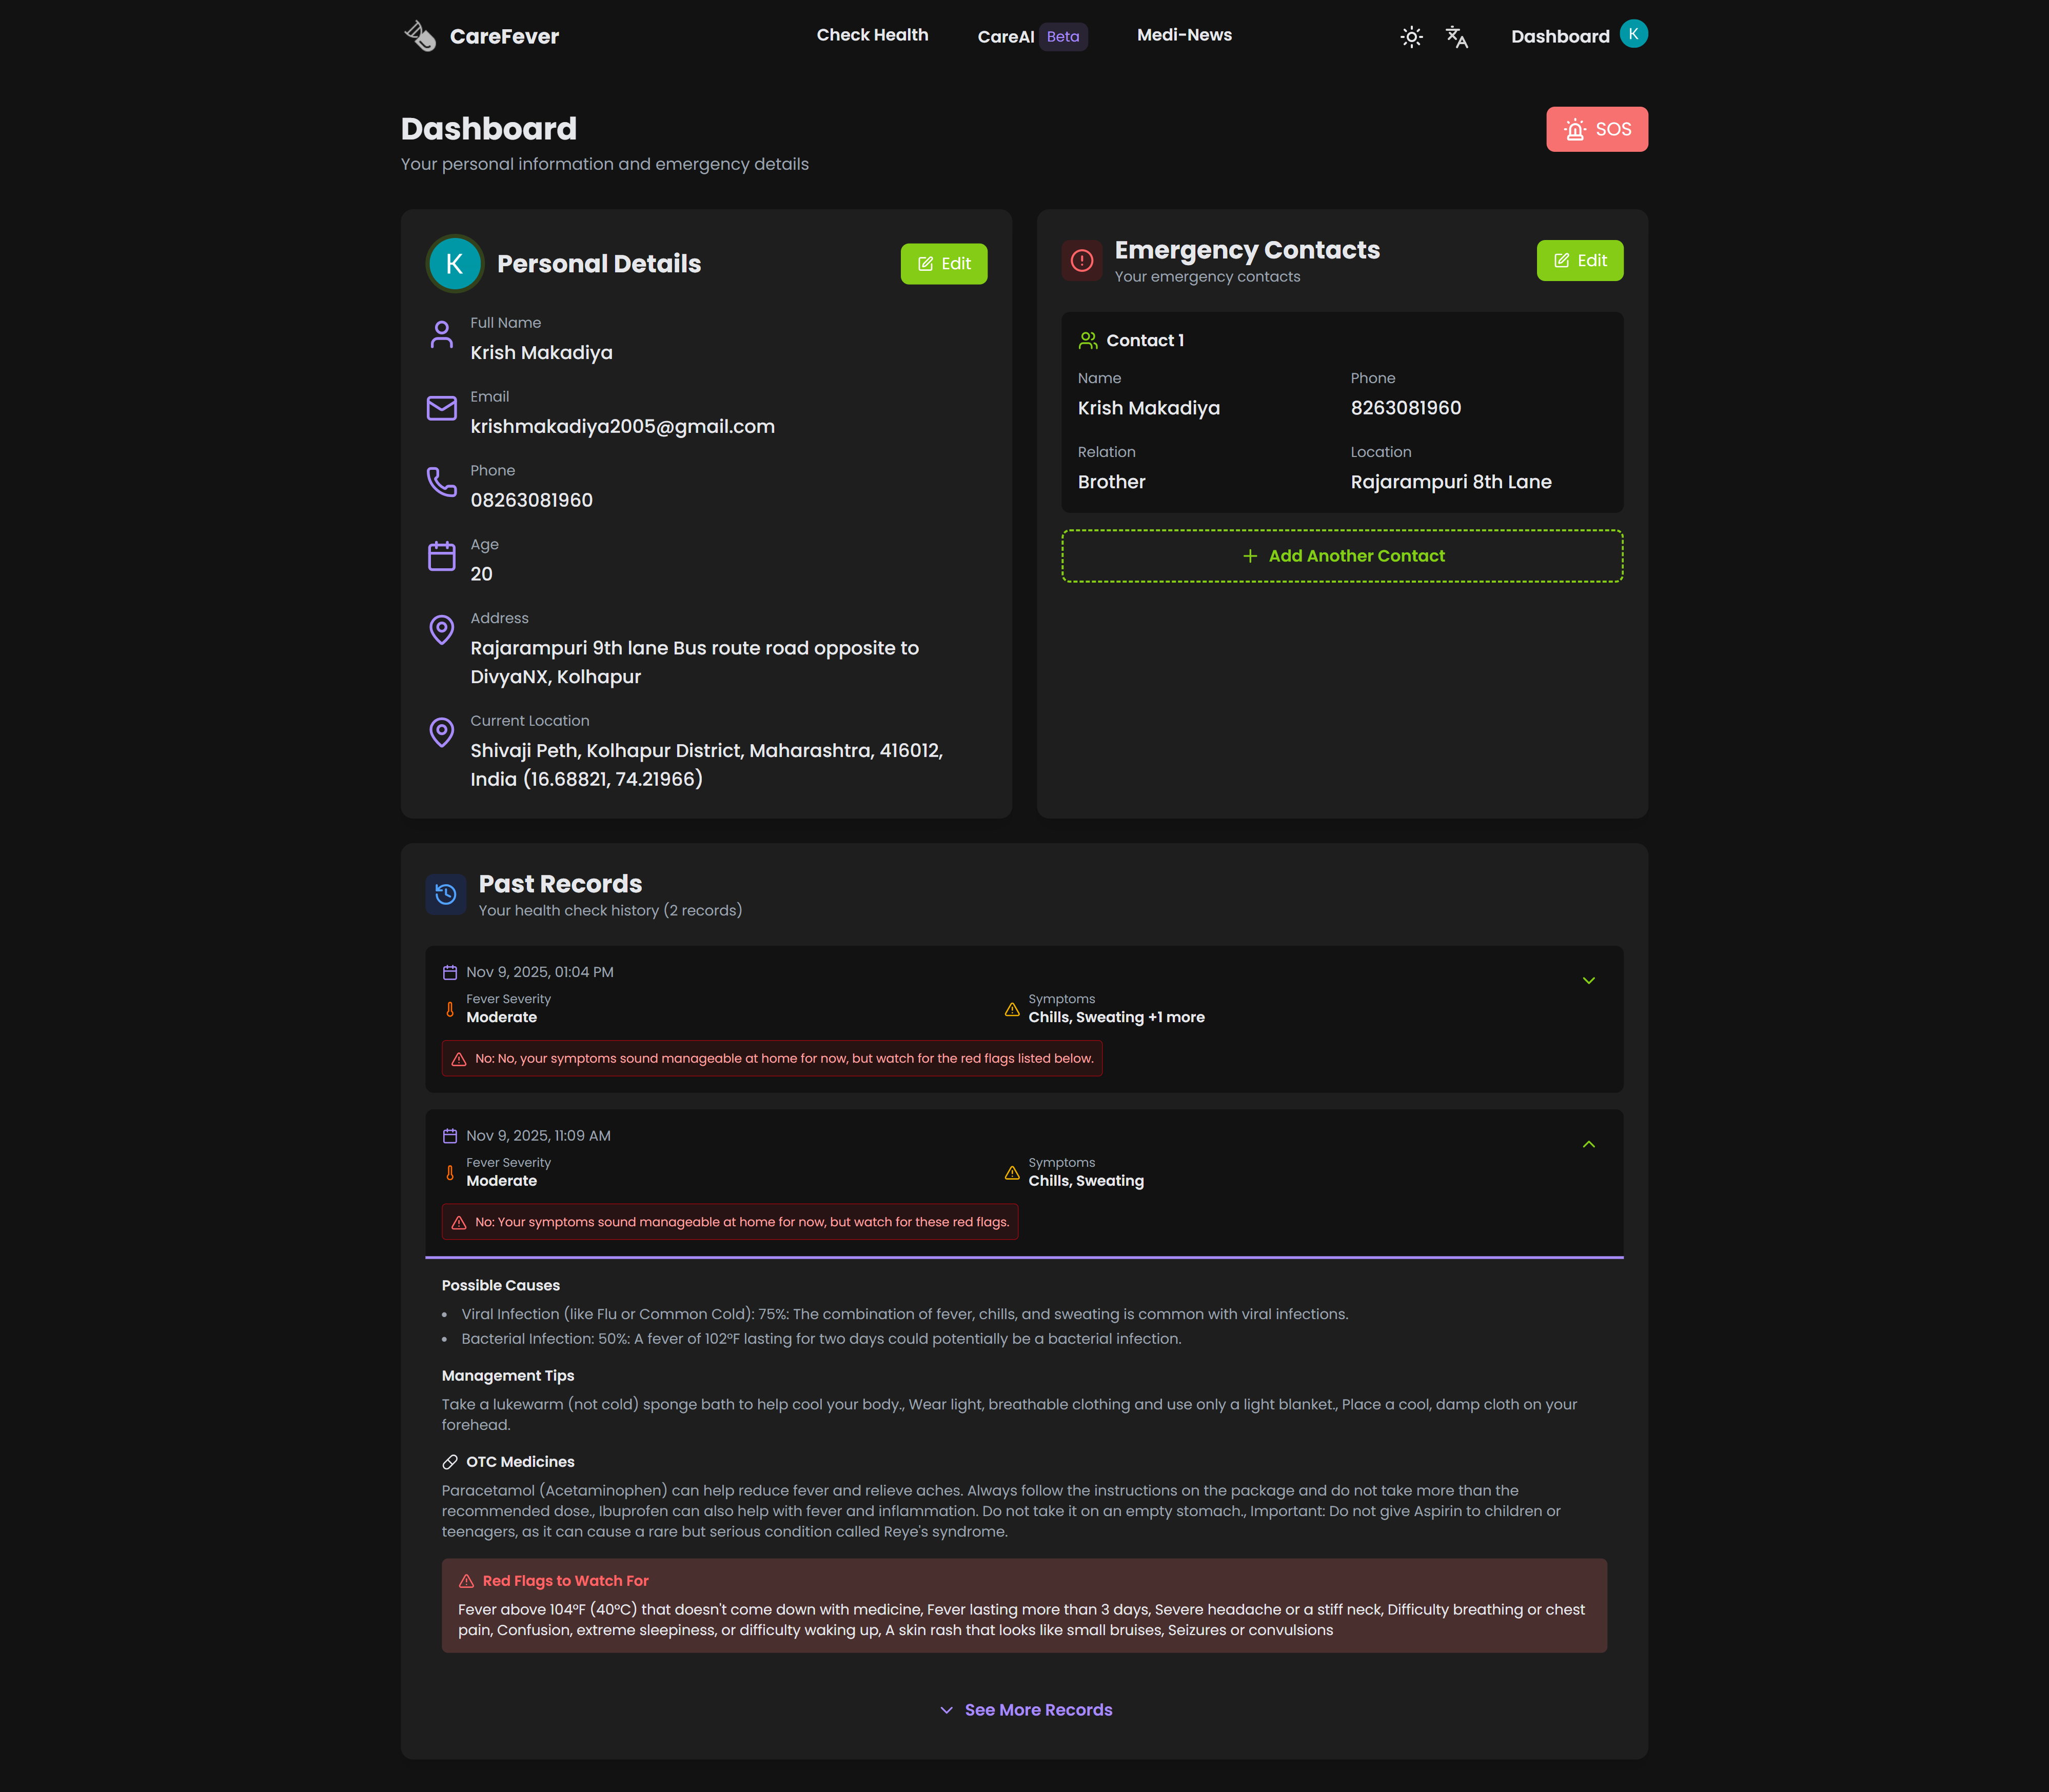Click the K user avatar in header
This screenshot has width=2049, height=1792.
[x=1633, y=34]
